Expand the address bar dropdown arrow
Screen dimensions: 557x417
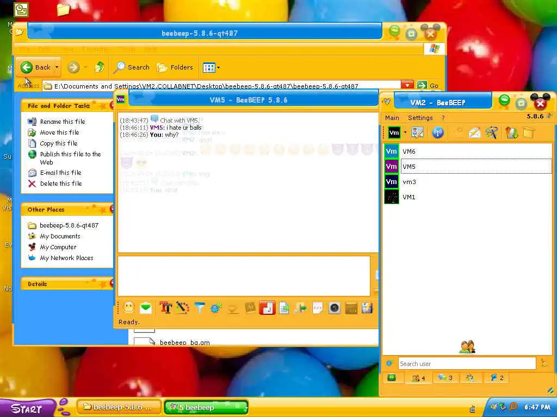pos(407,85)
